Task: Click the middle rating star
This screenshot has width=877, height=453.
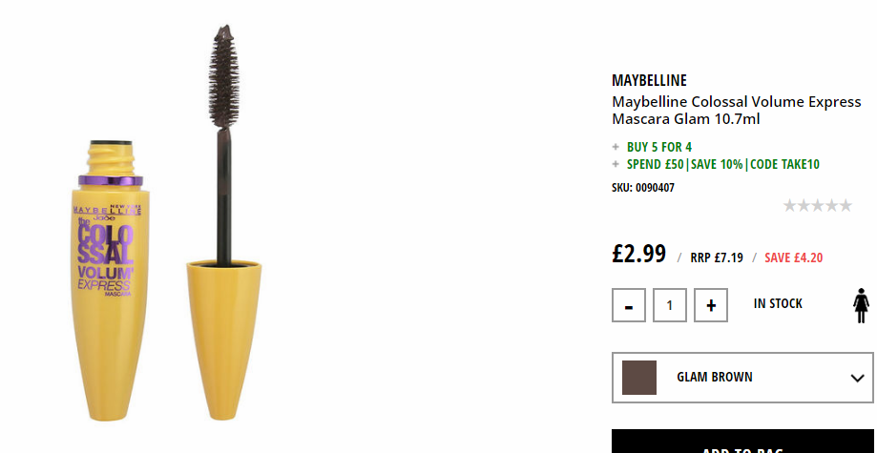Action: [x=818, y=206]
